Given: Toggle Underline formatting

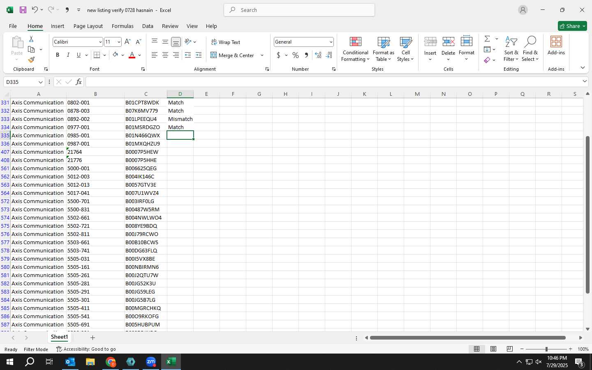Looking at the screenshot, I should [x=79, y=55].
